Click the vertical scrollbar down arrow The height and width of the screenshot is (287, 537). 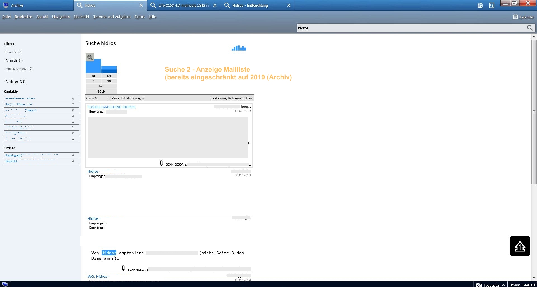coord(534,278)
